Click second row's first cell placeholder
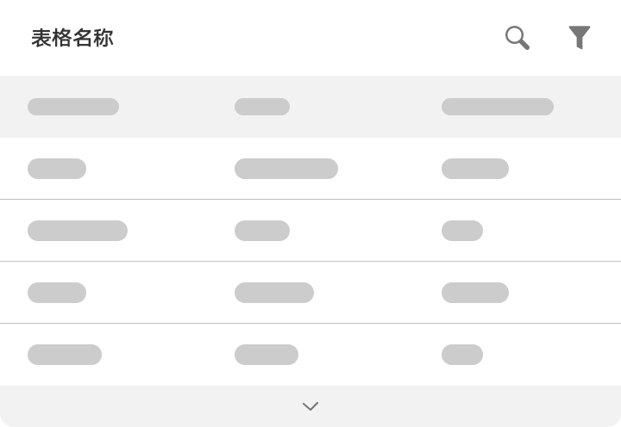Screen dimensions: 621x427 pos(78,231)
